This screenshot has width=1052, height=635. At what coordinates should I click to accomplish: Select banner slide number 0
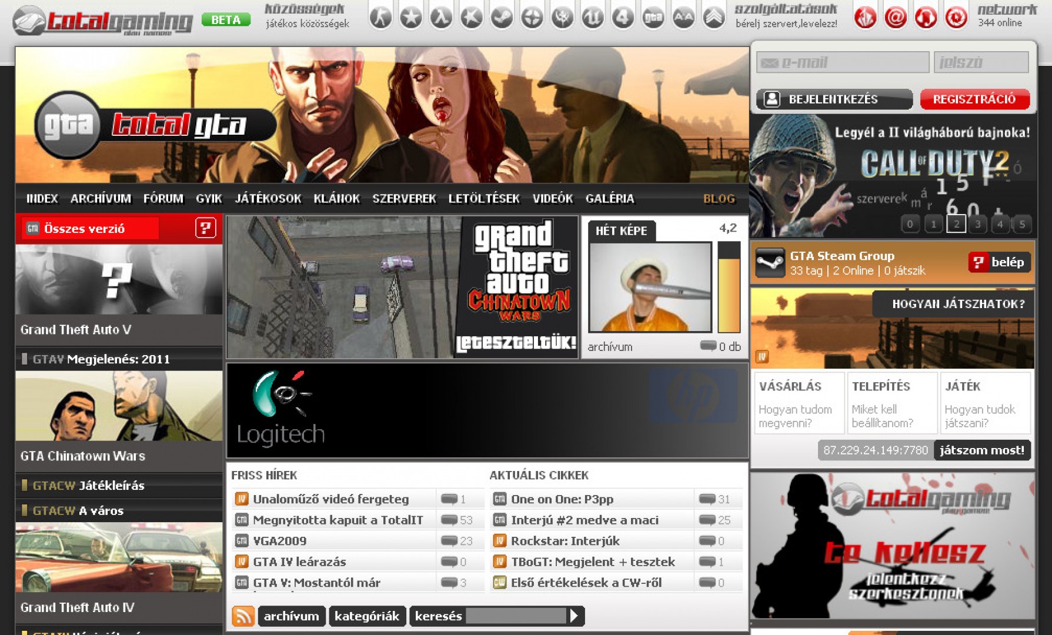pyautogui.click(x=910, y=224)
